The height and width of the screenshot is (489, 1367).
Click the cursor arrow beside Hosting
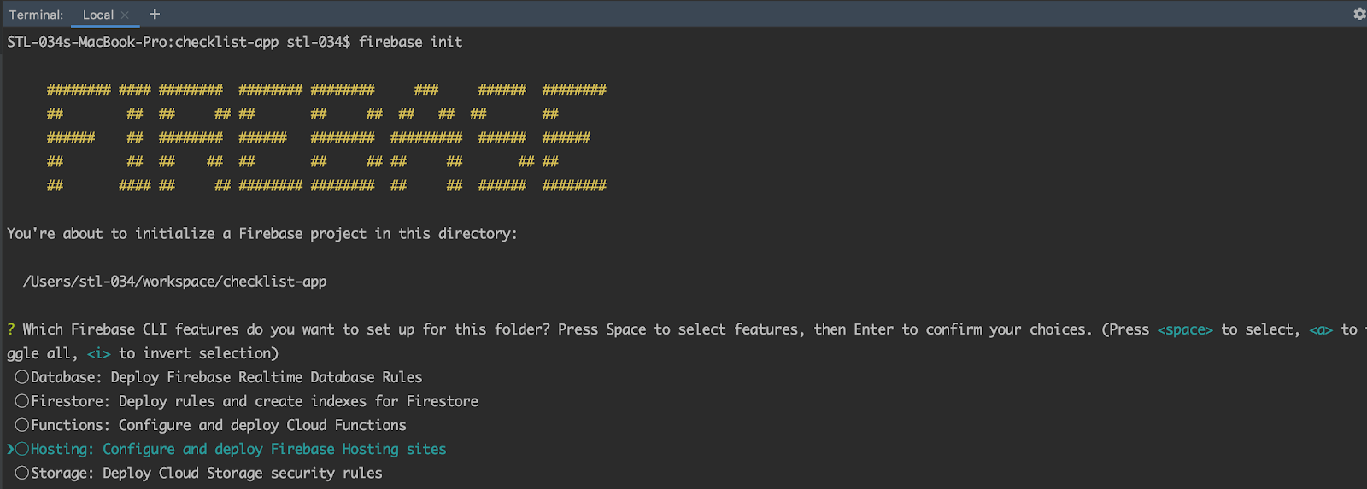(10, 449)
